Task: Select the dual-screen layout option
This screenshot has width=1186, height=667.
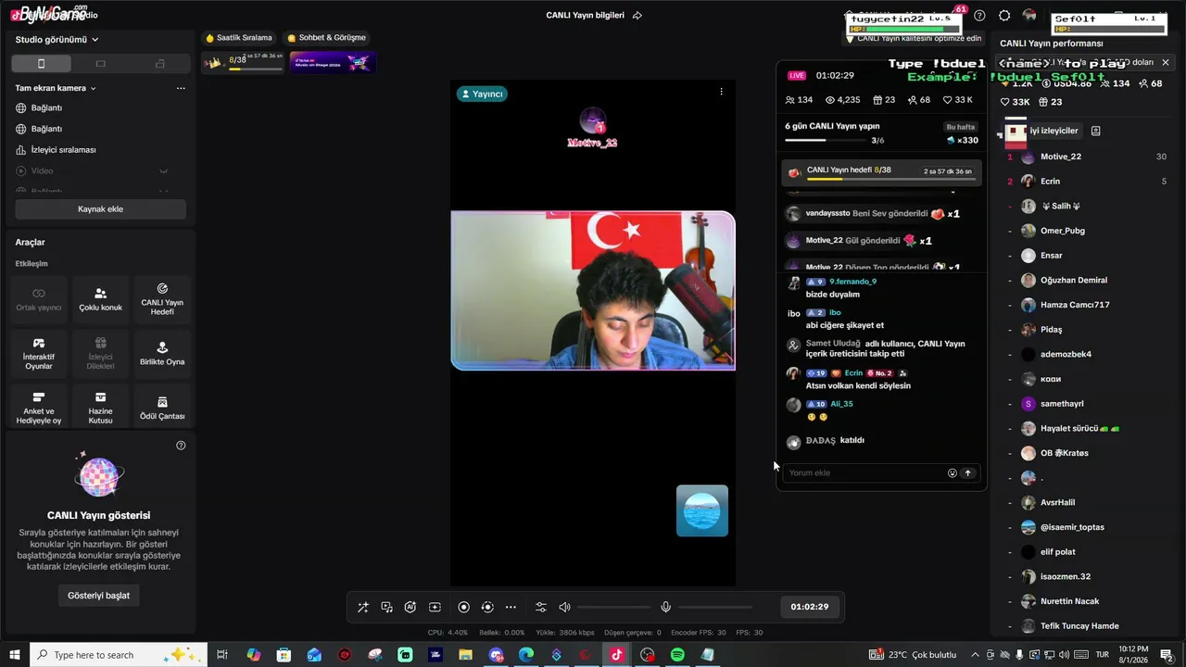Action: pos(160,64)
